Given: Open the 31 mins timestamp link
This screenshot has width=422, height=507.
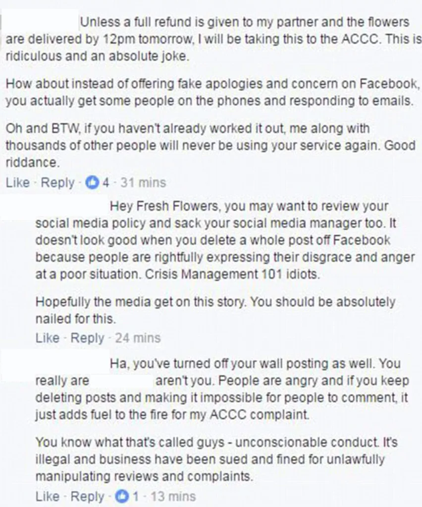Looking at the screenshot, I should pyautogui.click(x=144, y=183).
